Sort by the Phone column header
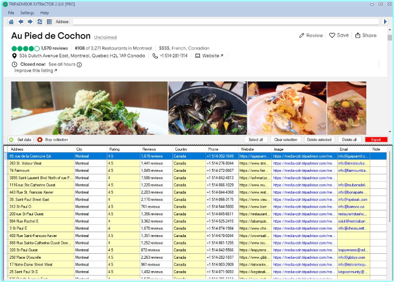 point(222,149)
